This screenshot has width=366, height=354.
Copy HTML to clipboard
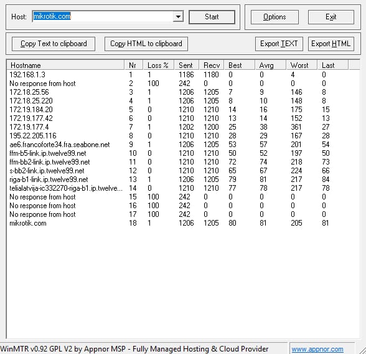click(146, 44)
